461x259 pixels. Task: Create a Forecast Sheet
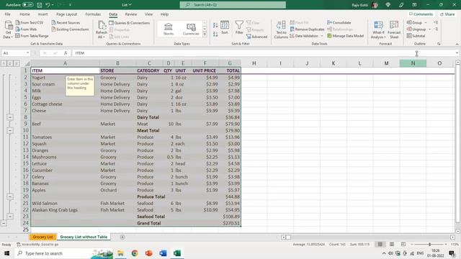coord(394,29)
